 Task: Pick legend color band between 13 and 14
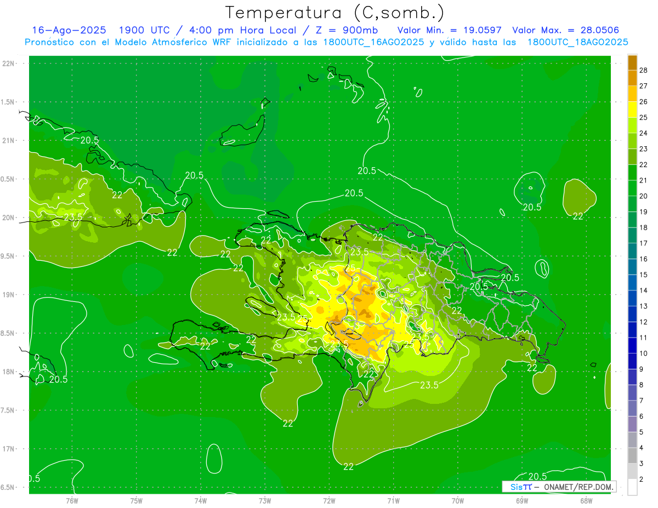pos(632,299)
